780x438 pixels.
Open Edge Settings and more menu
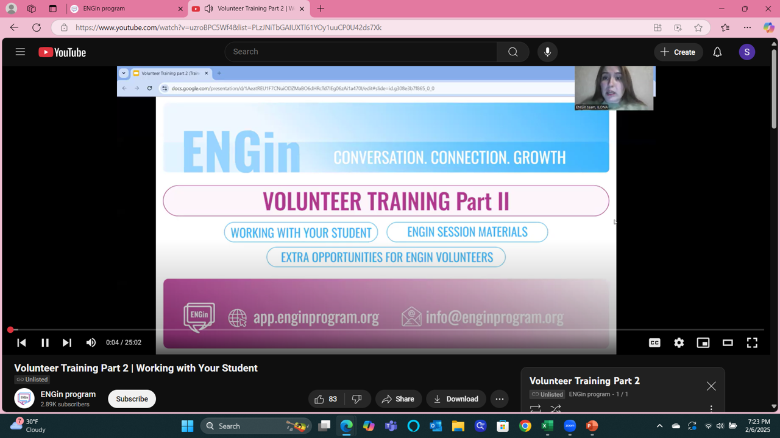[x=747, y=27]
